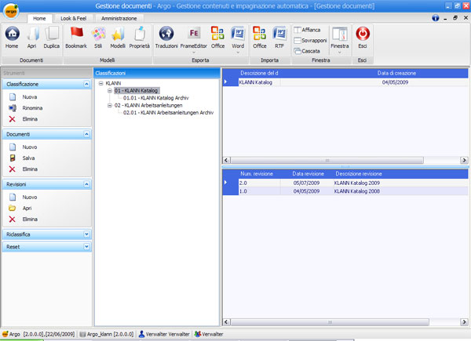Select the KLANN Katalog document row
The height and width of the screenshot is (341, 471).
(x=345, y=82)
